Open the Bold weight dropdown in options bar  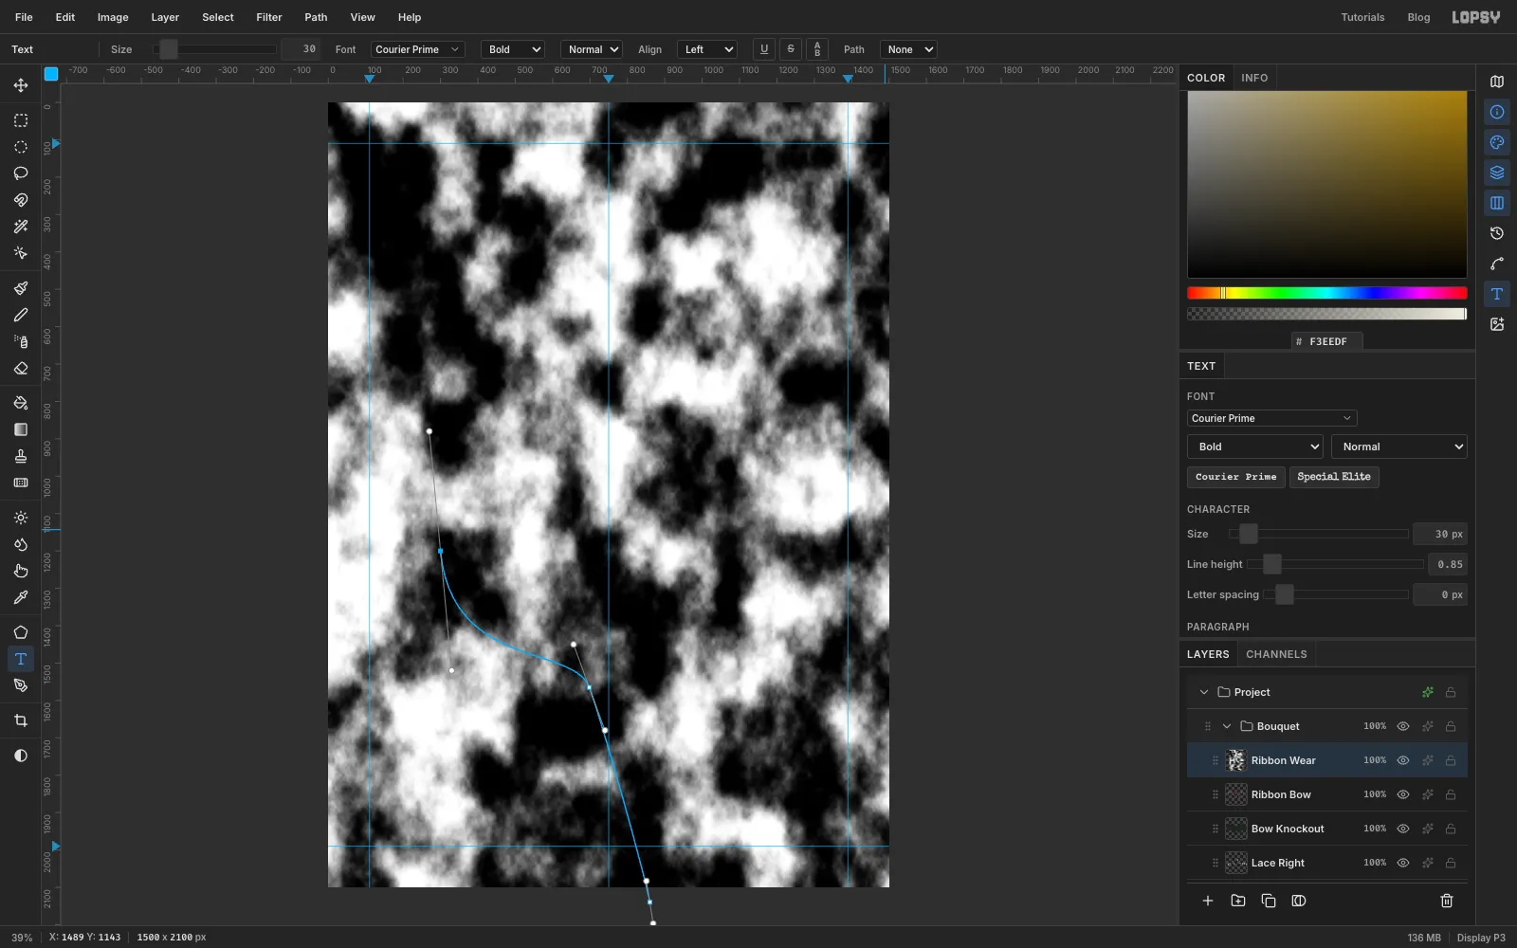coord(513,49)
